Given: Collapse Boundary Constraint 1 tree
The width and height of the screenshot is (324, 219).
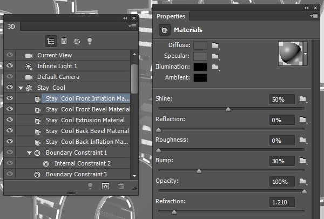Looking at the screenshot, I should [29, 153].
